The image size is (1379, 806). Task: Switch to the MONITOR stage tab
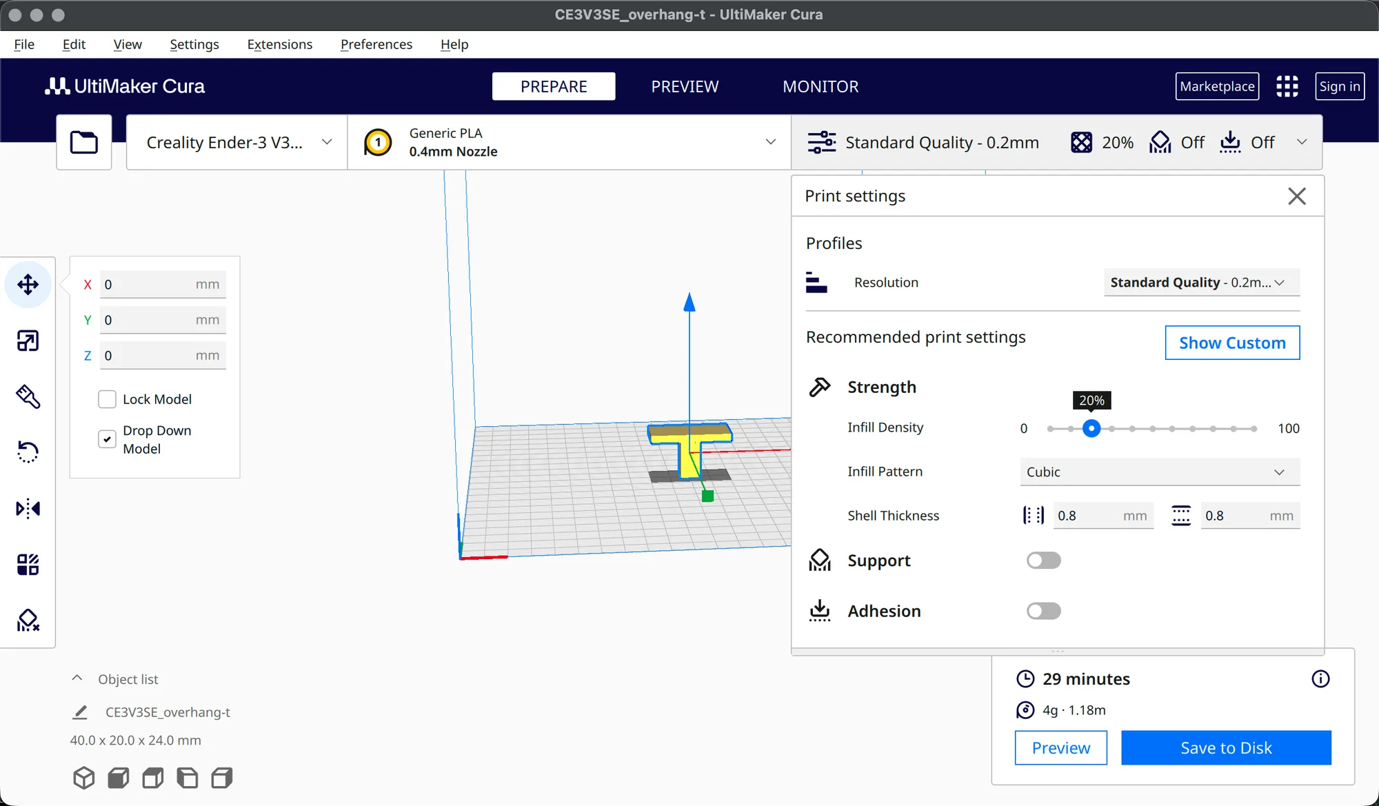tap(821, 86)
